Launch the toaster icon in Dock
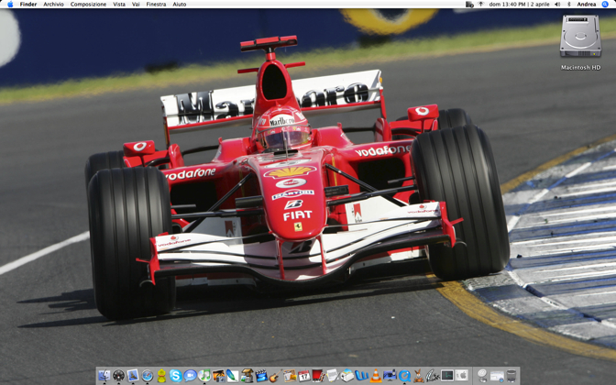Screen dimensions: 616x385 [x=346, y=376]
